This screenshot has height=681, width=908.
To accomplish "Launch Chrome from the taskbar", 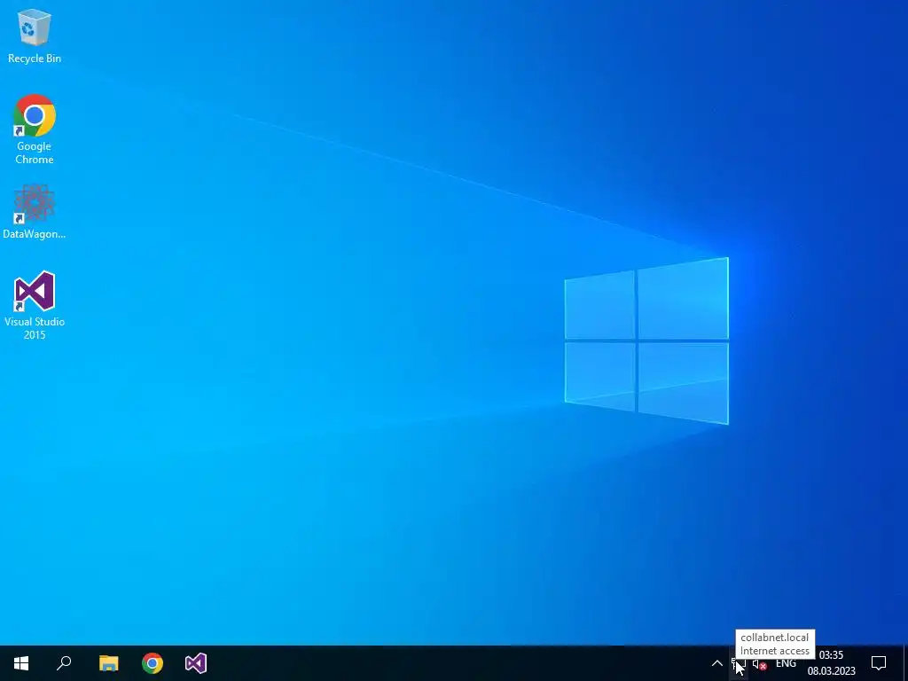I will [153, 663].
